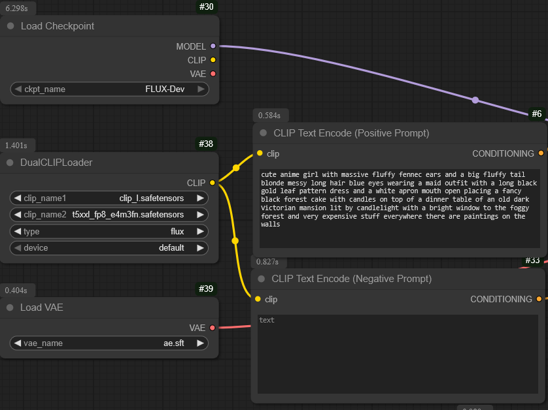Collapse the DualCLIPLoader node via its title dot

tap(10, 163)
